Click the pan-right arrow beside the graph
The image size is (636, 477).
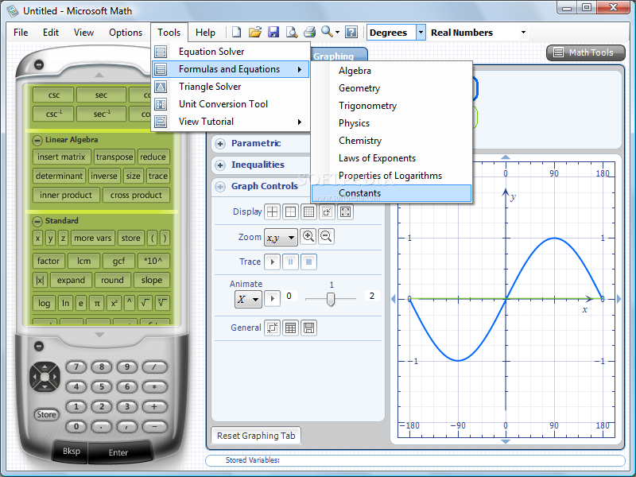pyautogui.click(x=619, y=299)
